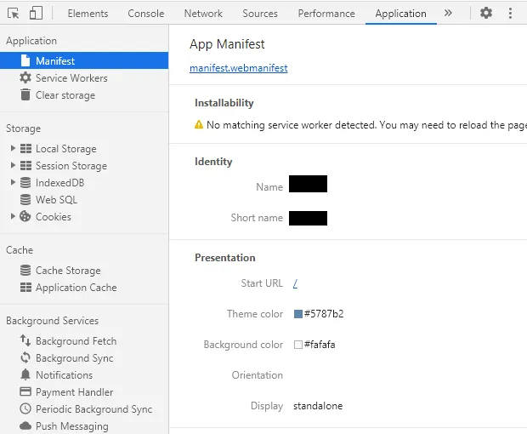Image resolution: width=527 pixels, height=434 pixels.
Task: Toggle the device toolbar icon
Action: (36, 13)
